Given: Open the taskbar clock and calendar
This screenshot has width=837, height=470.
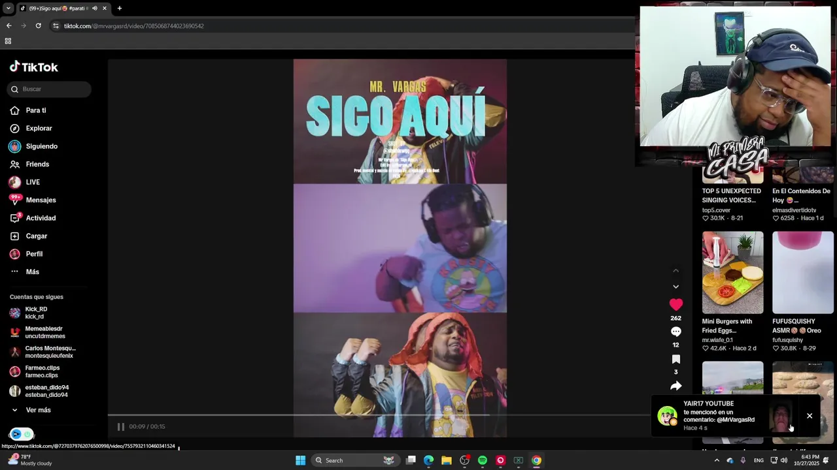Looking at the screenshot, I should click(x=806, y=460).
